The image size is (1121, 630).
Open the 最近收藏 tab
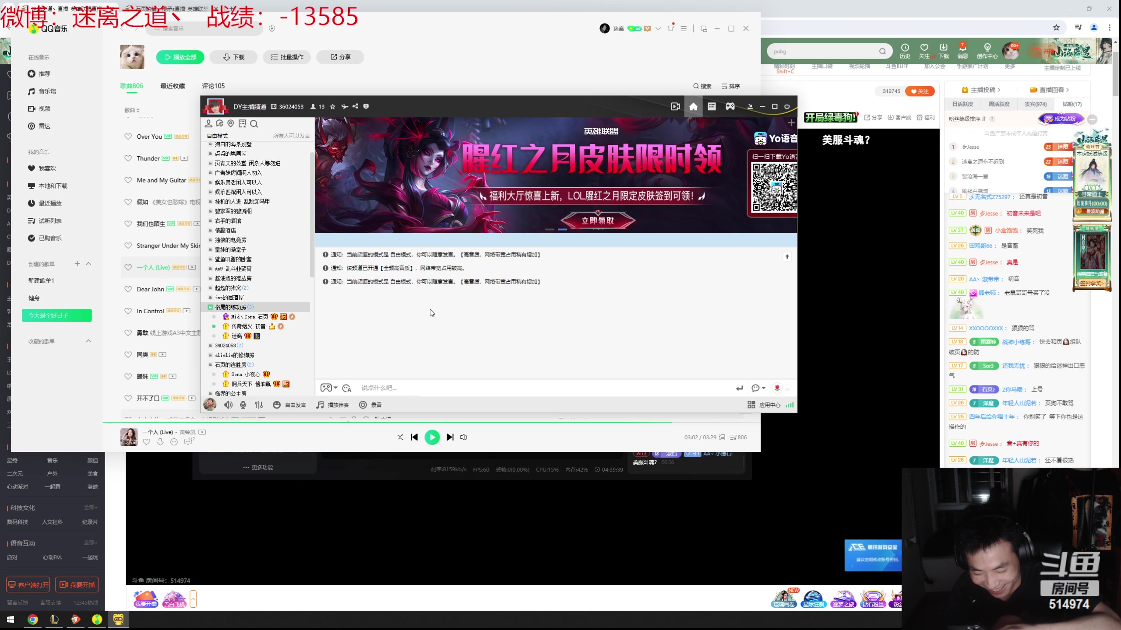click(x=173, y=86)
